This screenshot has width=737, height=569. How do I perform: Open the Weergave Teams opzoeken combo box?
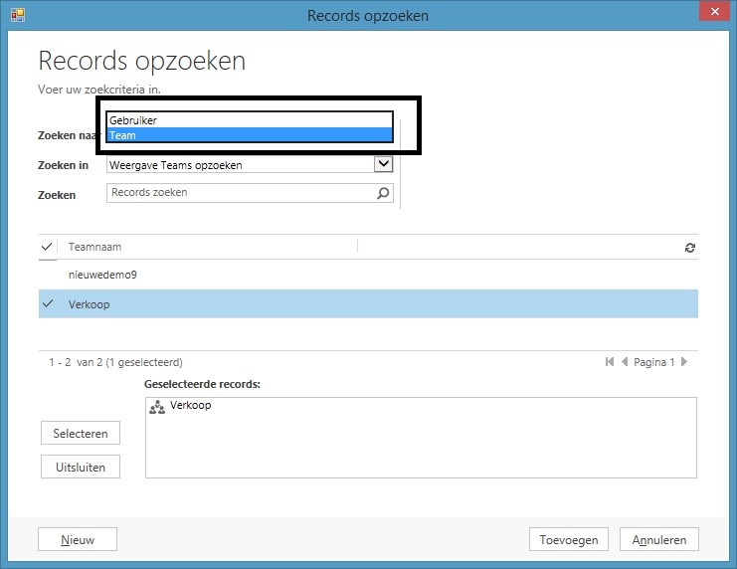(239, 165)
